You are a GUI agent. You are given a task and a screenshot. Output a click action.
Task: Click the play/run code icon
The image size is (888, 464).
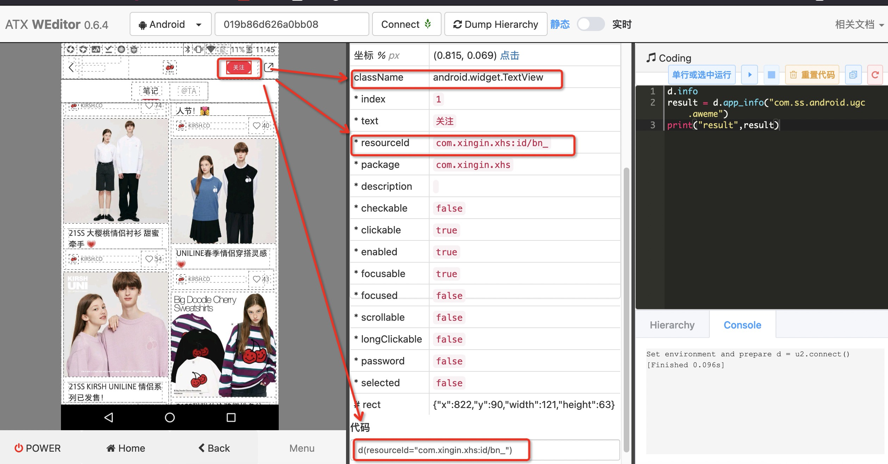[x=750, y=75]
